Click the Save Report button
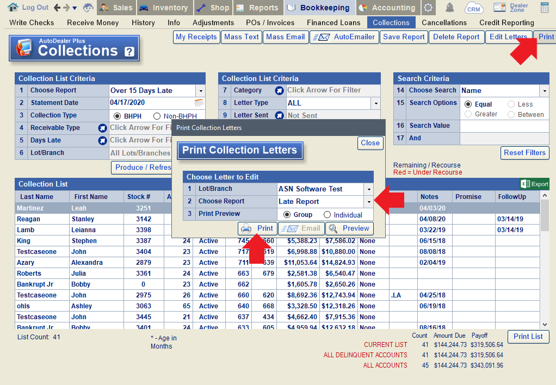Screen dimensions: 556x385 click(404, 37)
